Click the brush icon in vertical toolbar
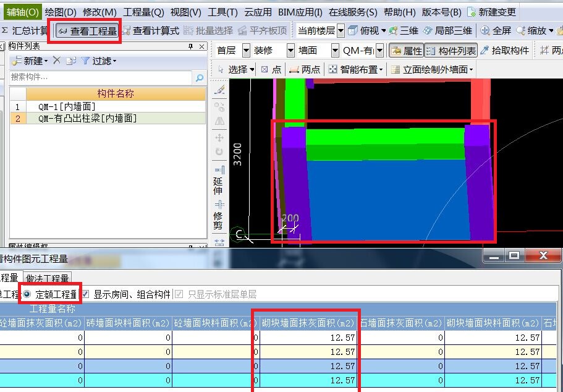The width and height of the screenshot is (563, 392). click(x=219, y=90)
